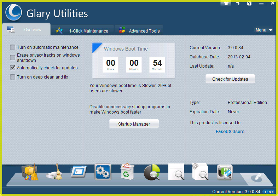Open help question mark icon
Viewport: 278px width, 196px height.
[x=249, y=4]
